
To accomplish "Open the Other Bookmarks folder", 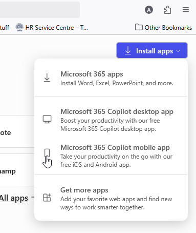I will [163, 28].
